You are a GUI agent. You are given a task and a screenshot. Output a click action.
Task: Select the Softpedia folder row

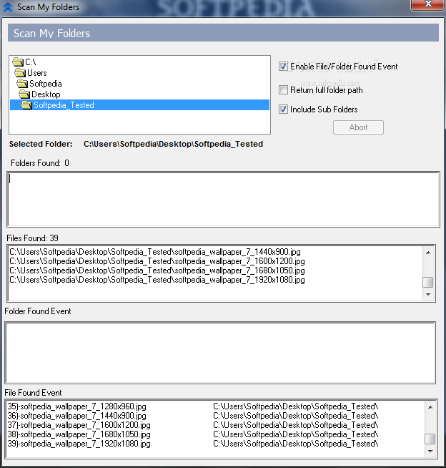[x=139, y=84]
